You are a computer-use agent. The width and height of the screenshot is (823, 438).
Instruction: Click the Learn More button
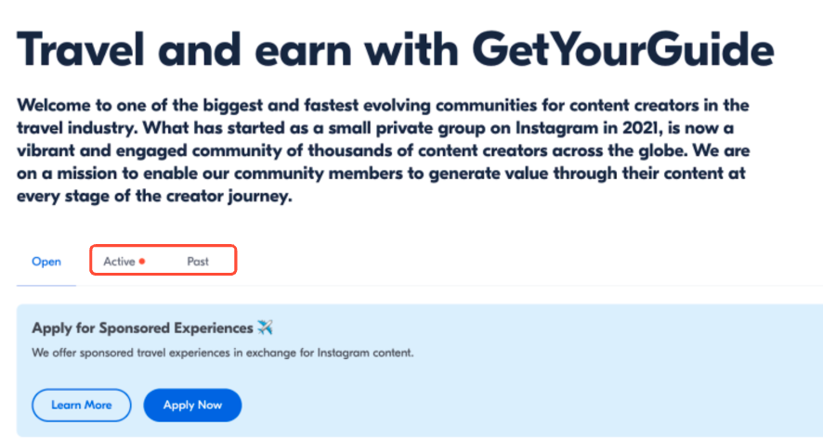click(x=82, y=405)
